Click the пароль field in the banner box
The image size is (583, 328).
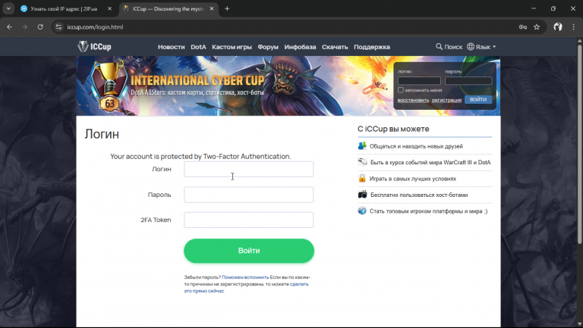468,80
